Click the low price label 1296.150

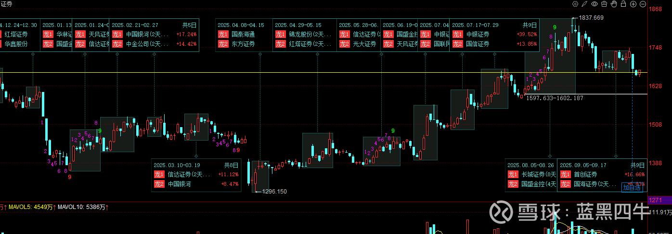click(274, 191)
